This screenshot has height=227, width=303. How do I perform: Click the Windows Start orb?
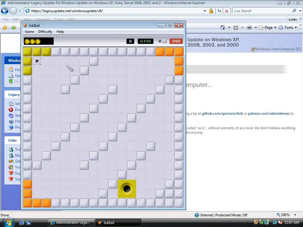pyautogui.click(x=9, y=222)
